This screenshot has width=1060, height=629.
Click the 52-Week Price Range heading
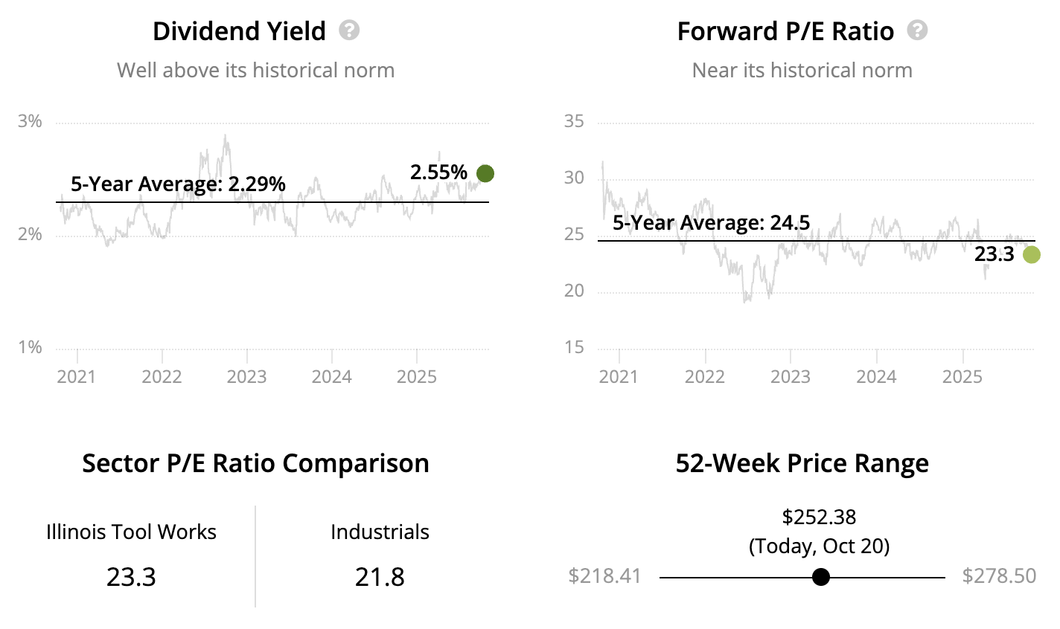[802, 463]
